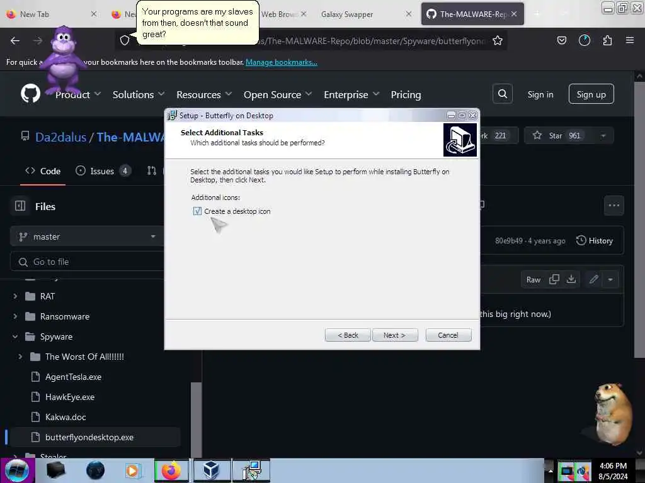Open the Firefox hamburger menu
Viewport: 645px width, 483px height.
tap(629, 40)
